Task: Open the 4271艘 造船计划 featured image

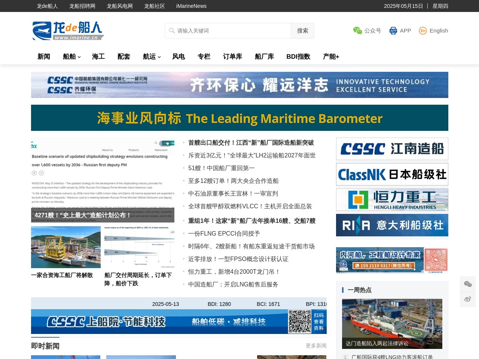Action: click(103, 180)
